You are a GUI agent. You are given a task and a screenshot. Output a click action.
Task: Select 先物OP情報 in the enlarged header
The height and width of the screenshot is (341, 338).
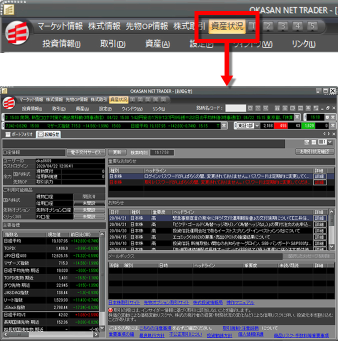click(x=147, y=26)
